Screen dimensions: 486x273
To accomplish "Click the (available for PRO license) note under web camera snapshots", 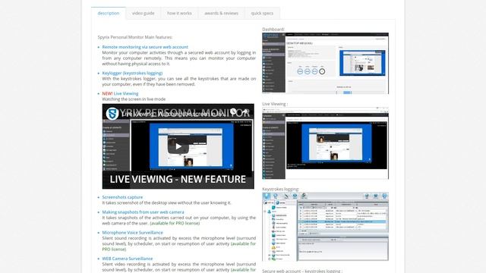I will 175,223.
